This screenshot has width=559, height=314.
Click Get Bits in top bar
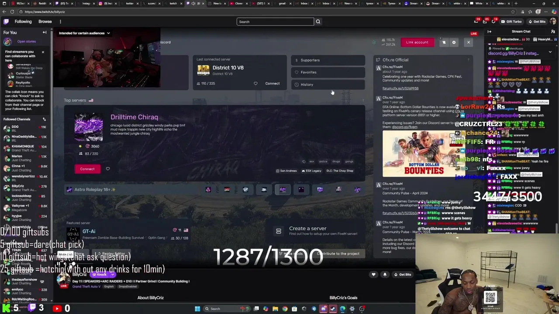coord(537,21)
